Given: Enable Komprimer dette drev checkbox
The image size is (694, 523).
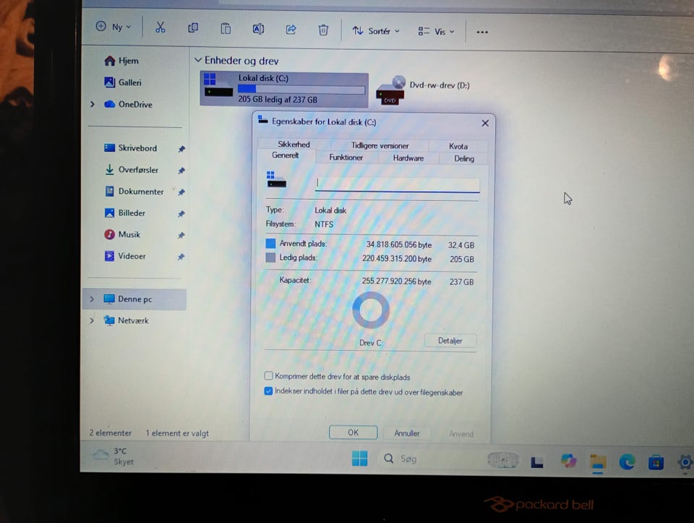Looking at the screenshot, I should point(268,376).
